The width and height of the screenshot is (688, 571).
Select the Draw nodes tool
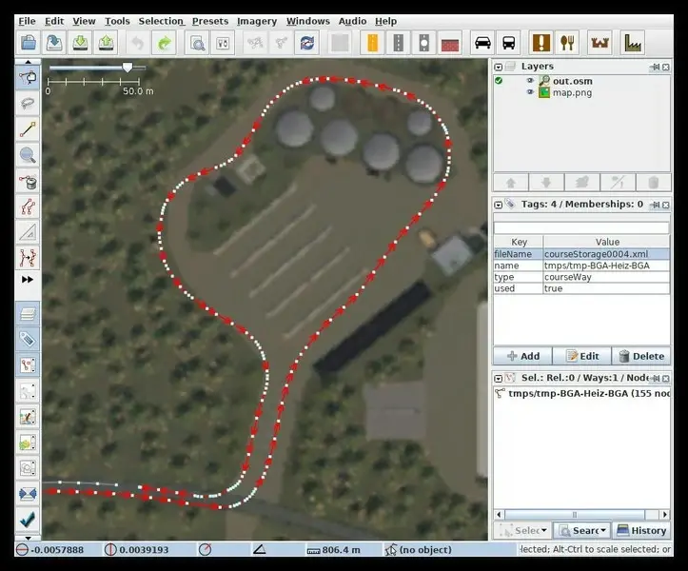[x=28, y=129]
